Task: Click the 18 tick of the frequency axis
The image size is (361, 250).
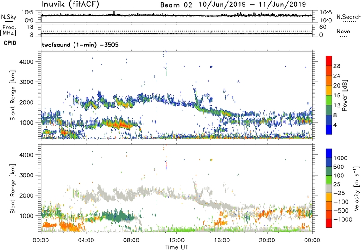Action: [30, 27]
